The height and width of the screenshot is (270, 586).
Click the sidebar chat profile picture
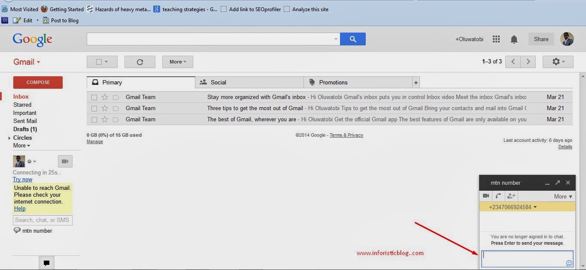click(19, 161)
